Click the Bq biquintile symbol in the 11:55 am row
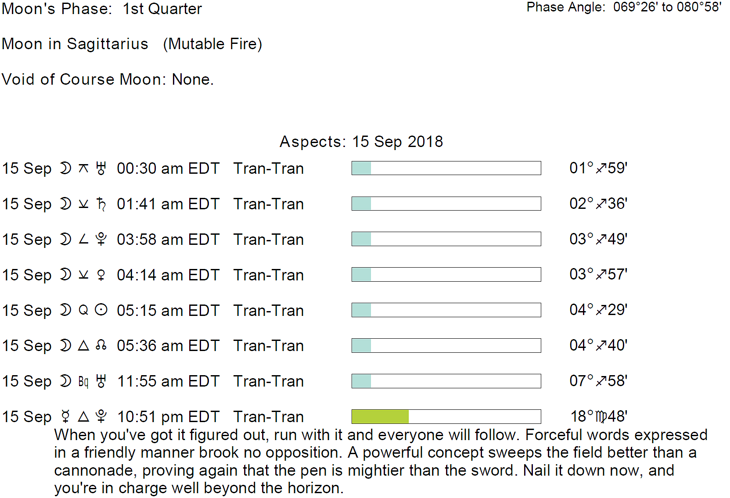Image resolution: width=730 pixels, height=498 pixels. click(x=83, y=381)
